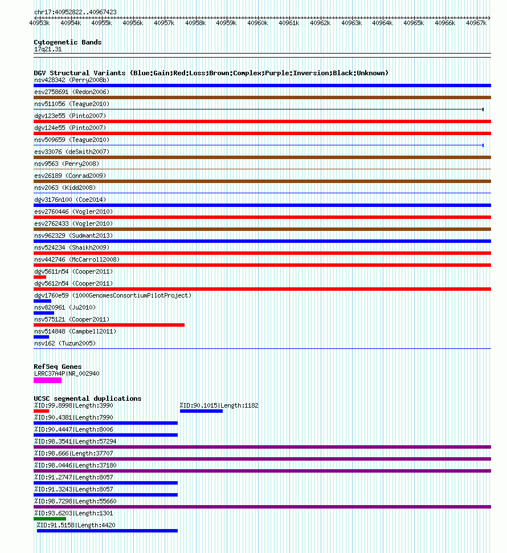Click nsv162 (Tuzun2005) label
507x553 pixels.
tap(65, 344)
